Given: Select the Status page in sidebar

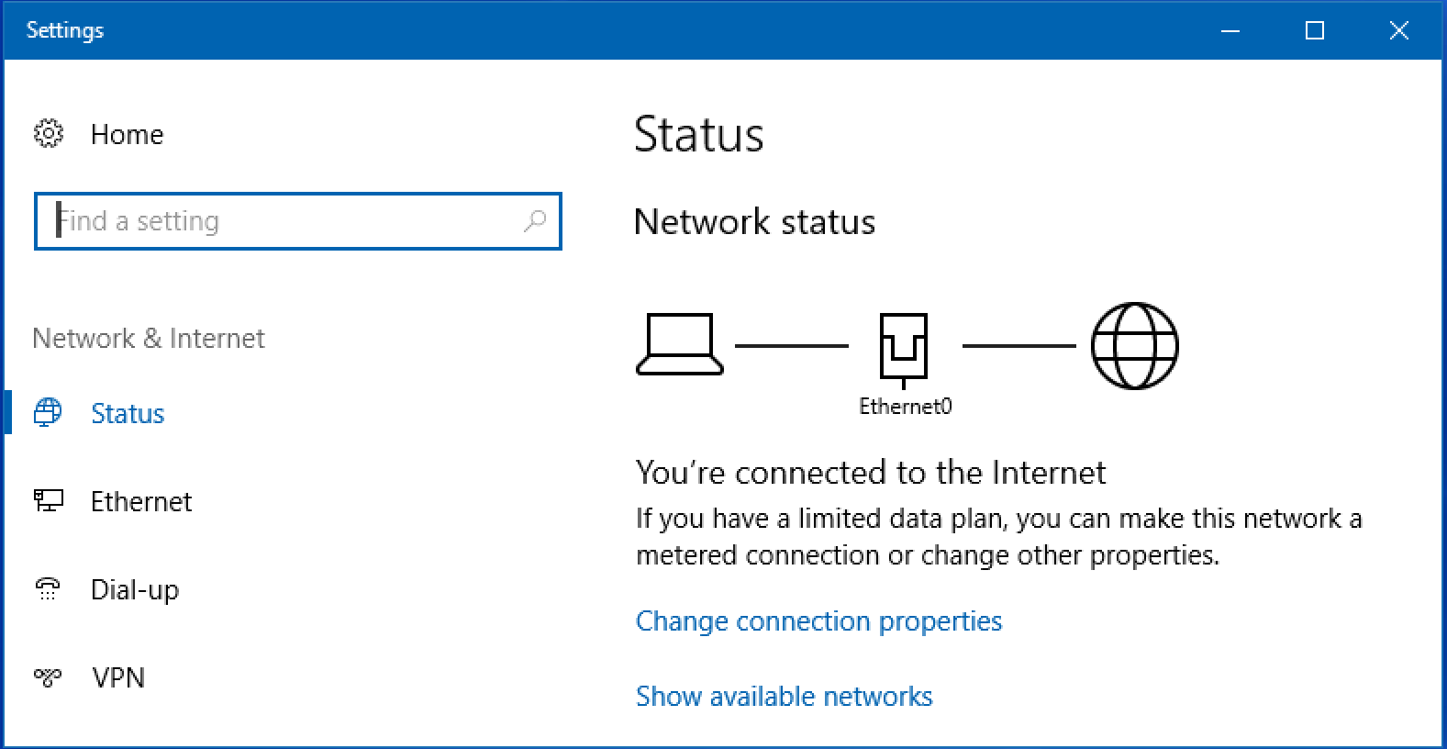Looking at the screenshot, I should (x=128, y=413).
